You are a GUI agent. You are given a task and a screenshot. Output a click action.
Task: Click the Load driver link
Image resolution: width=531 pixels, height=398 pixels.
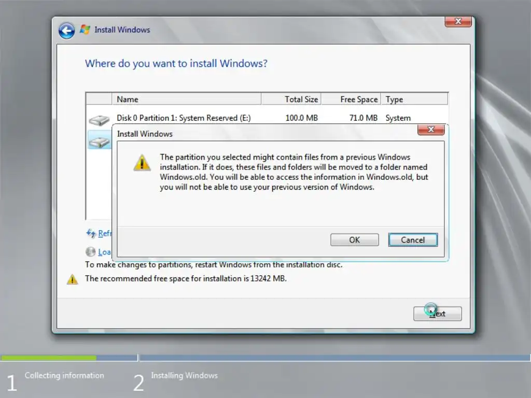click(104, 252)
